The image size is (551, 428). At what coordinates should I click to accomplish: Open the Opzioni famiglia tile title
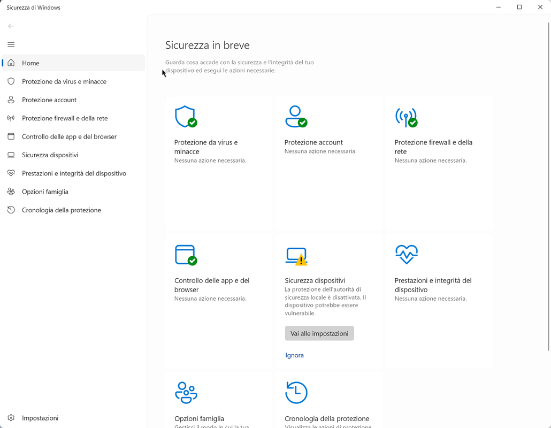click(199, 418)
